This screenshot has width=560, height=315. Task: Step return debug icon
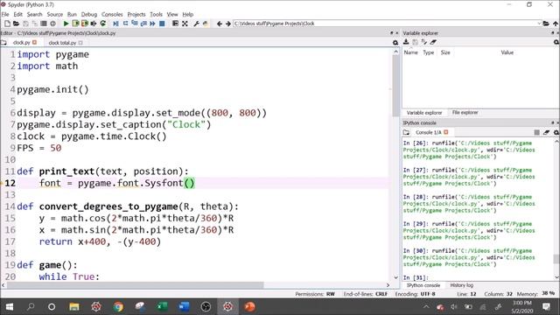click(143, 24)
